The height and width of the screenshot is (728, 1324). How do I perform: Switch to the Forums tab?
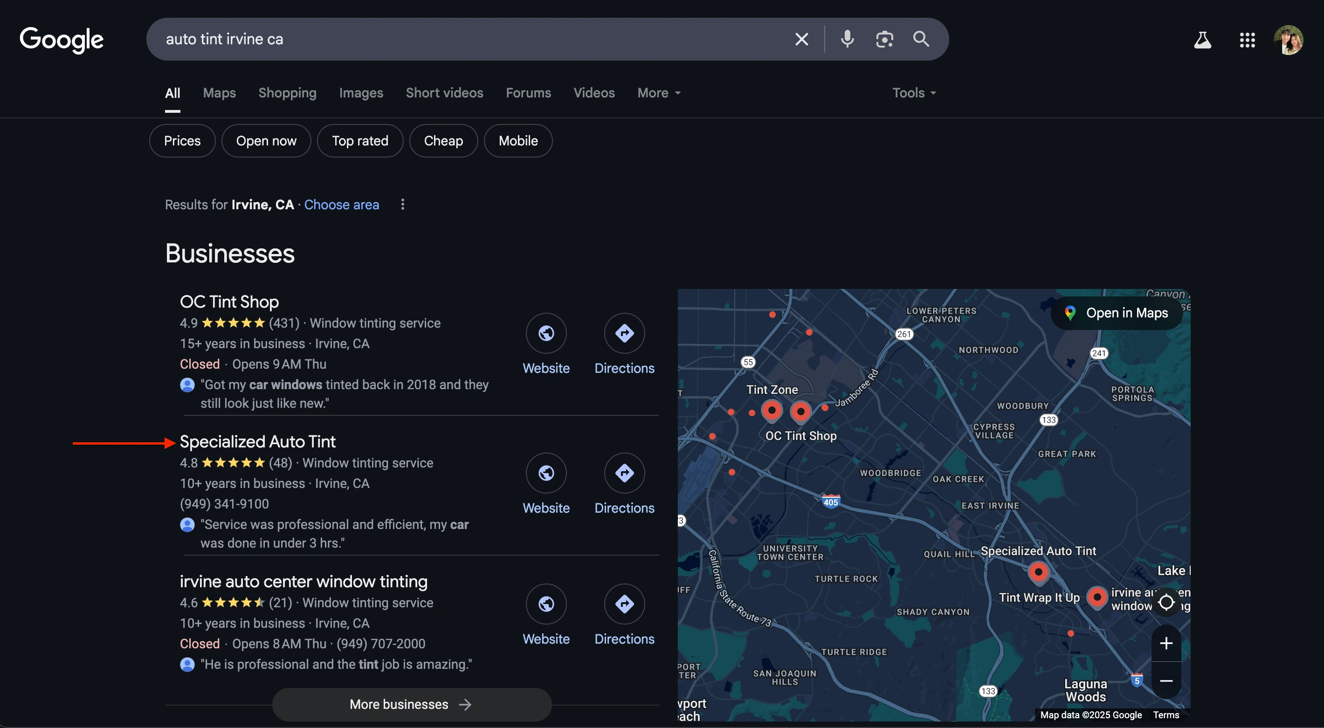528,93
